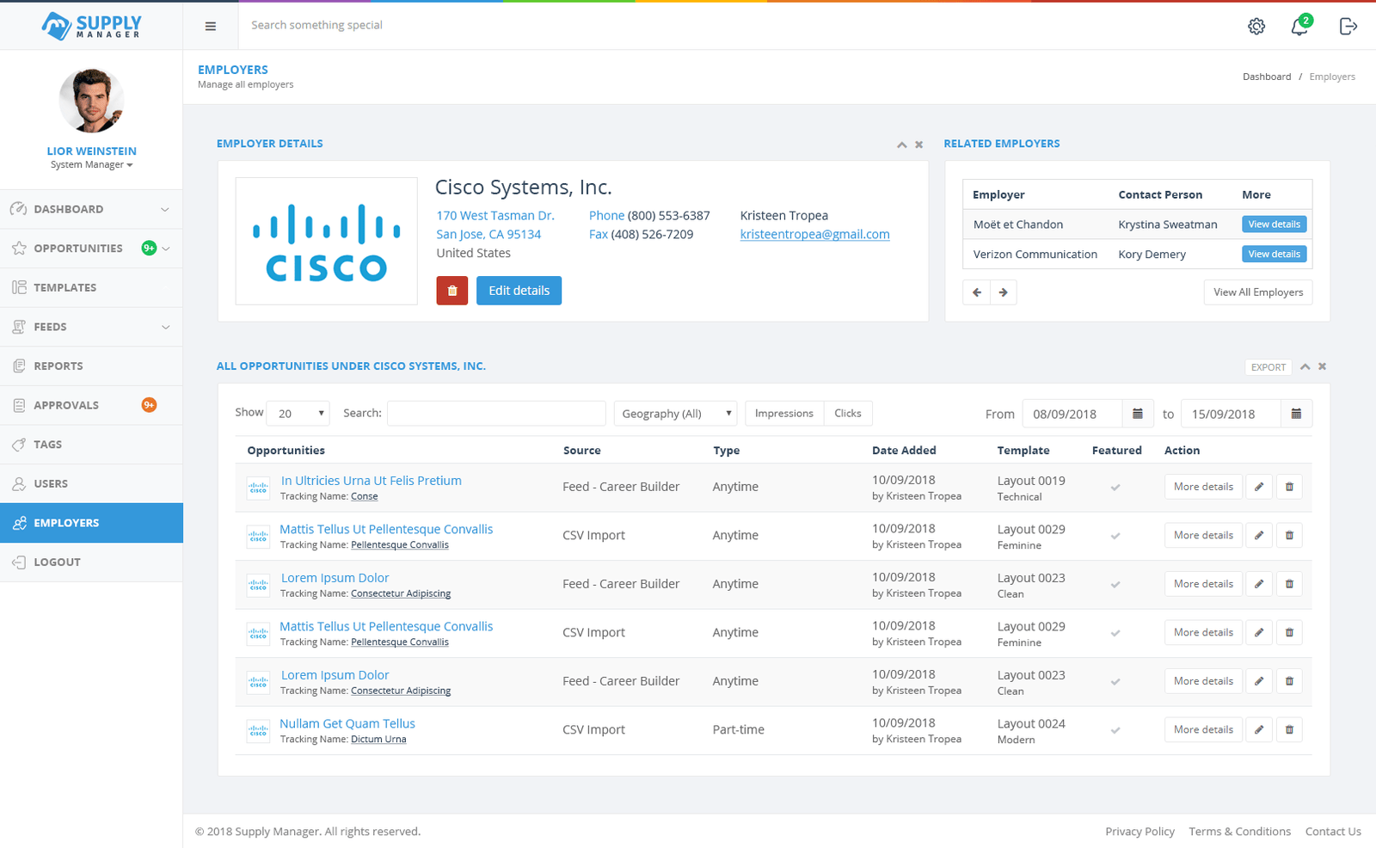Open kristeentropea@gmail.com email link
1376x848 pixels.
pyautogui.click(x=814, y=235)
